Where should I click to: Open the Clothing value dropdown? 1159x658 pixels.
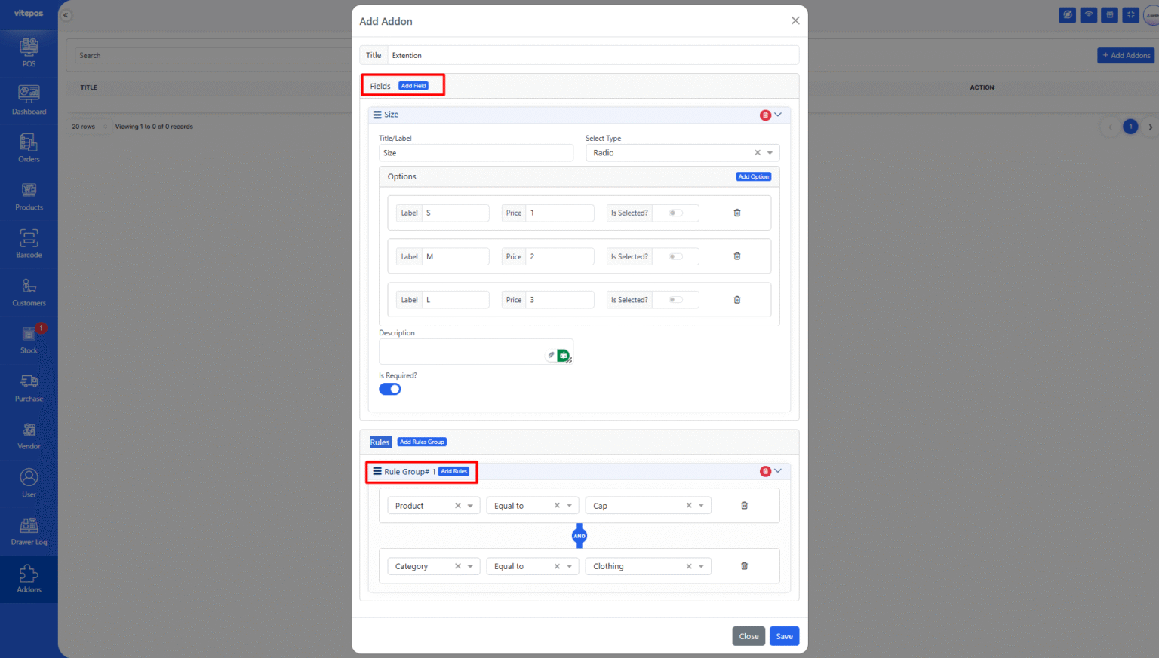[x=648, y=566]
